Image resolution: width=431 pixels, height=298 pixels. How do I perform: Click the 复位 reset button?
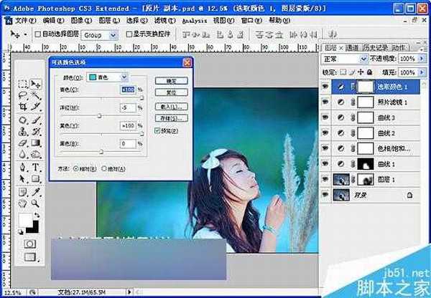[x=172, y=92]
